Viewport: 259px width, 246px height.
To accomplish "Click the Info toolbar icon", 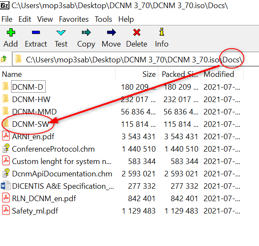I will click(x=162, y=32).
